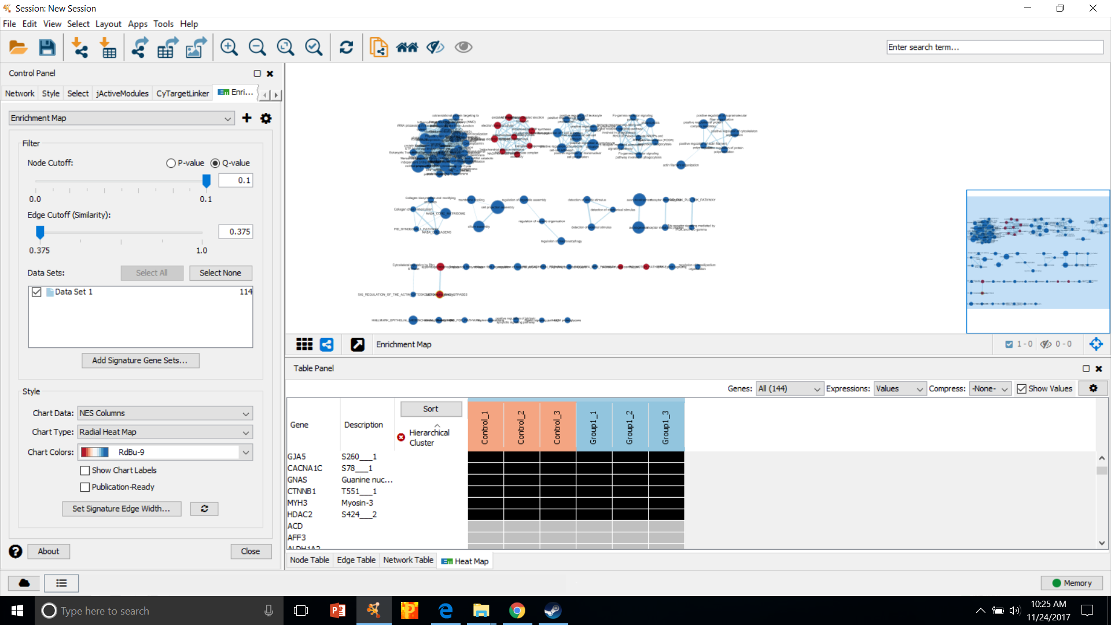
Task: Import a network from file
Action: coord(80,47)
